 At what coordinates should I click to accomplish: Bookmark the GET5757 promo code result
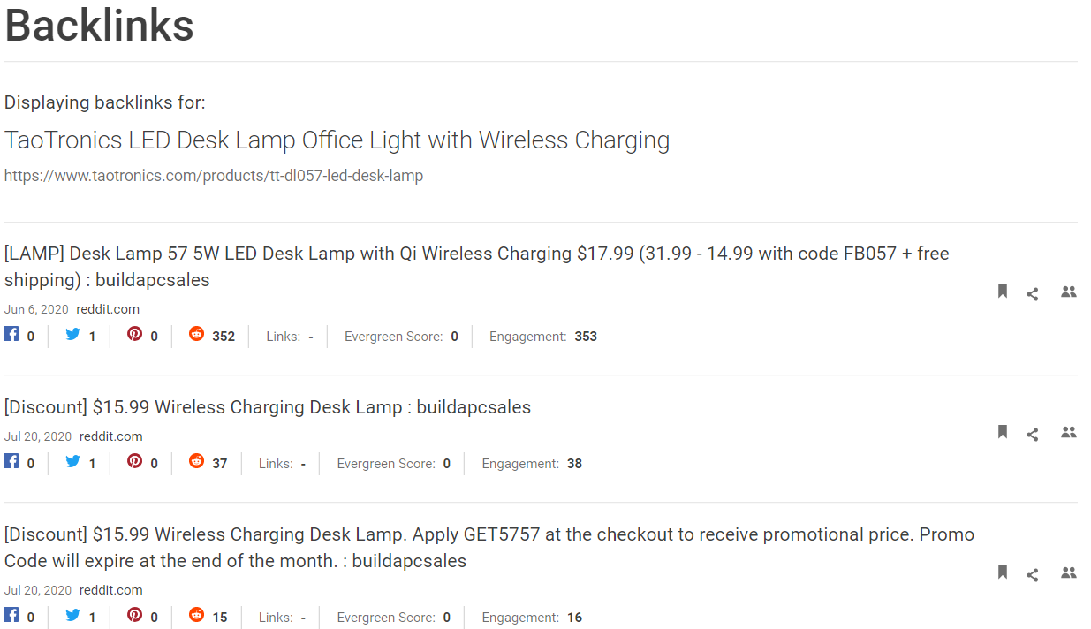click(1003, 572)
